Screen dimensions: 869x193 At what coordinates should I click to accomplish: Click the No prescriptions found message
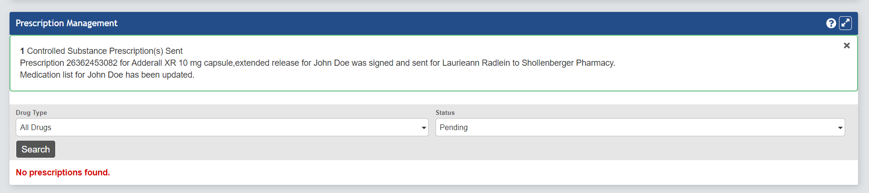63,173
